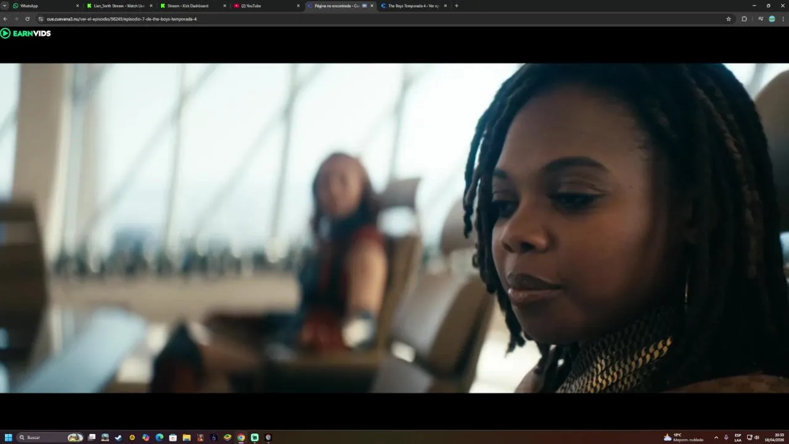The width and height of the screenshot is (789, 444).
Task: Close the YouTube tab
Action: click(298, 6)
